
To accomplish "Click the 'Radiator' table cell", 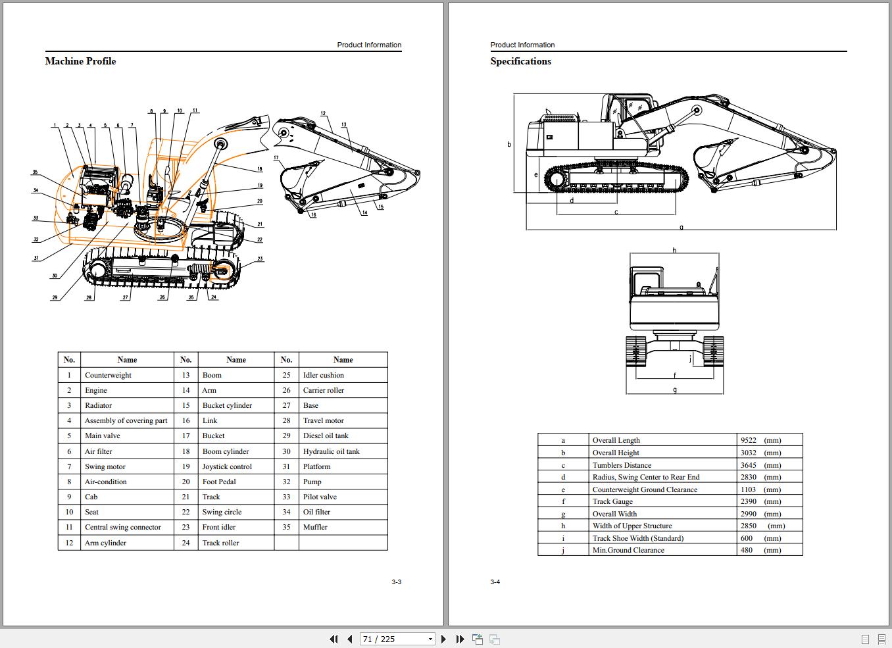I will coord(127,405).
